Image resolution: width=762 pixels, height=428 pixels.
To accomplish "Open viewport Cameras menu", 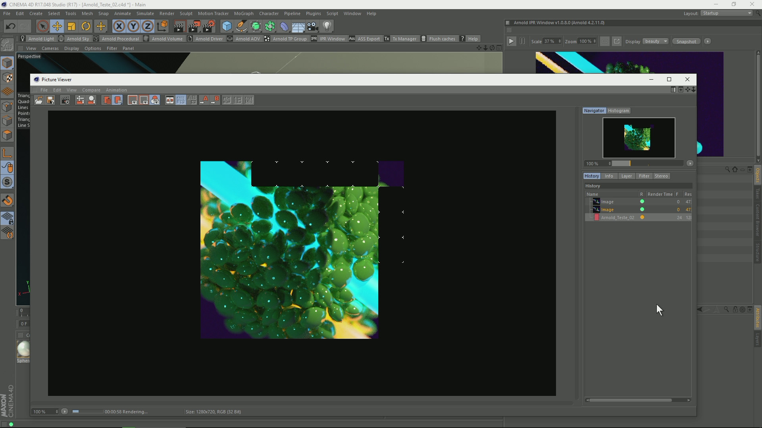I will 50,48.
